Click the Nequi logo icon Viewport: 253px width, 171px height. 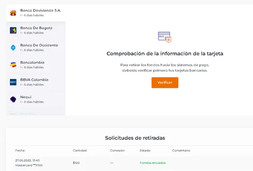[13, 99]
